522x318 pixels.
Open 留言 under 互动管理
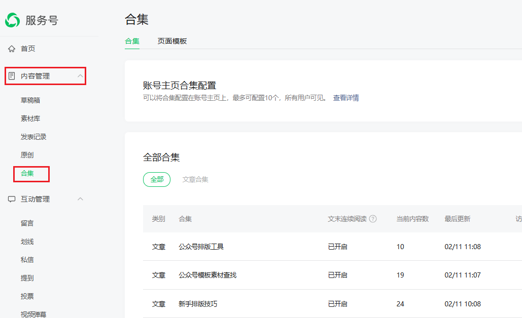27,223
